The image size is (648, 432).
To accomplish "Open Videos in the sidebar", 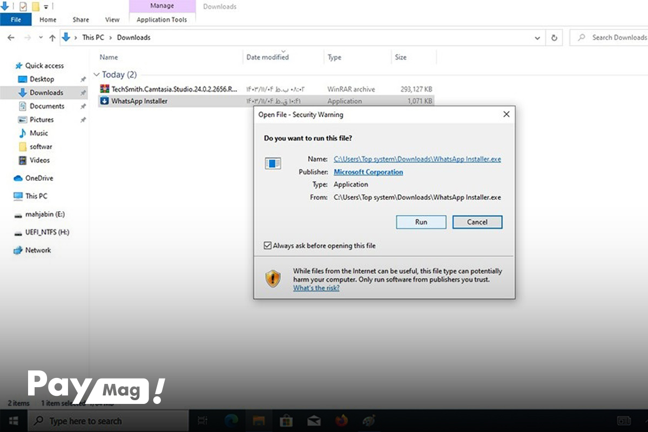I will 40,160.
